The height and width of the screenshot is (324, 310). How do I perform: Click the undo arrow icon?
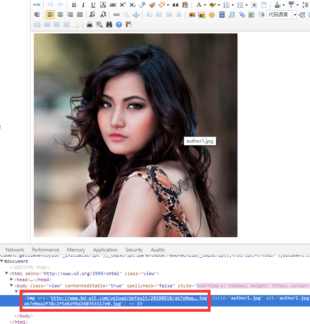[51, 5]
